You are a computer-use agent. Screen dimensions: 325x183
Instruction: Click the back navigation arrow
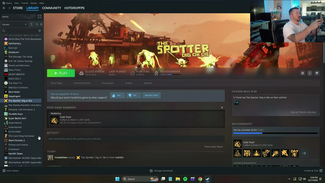4,8
